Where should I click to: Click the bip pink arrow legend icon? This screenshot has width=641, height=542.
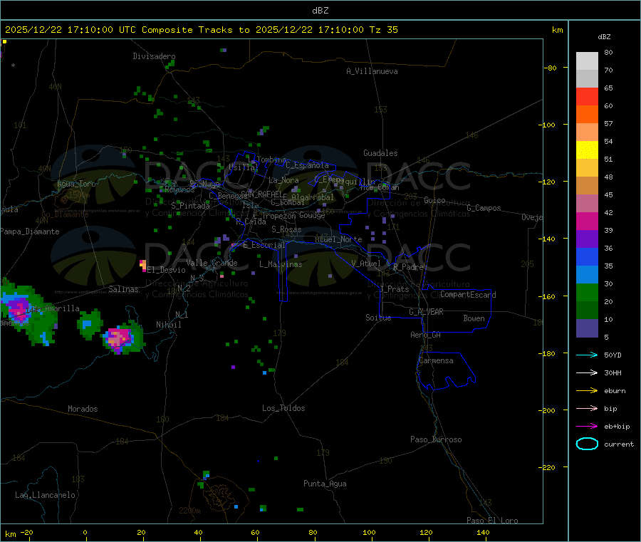(587, 408)
